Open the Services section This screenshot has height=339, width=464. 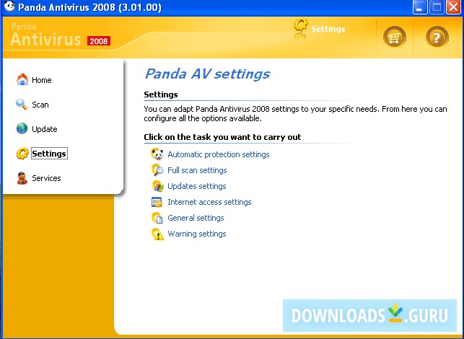46,178
